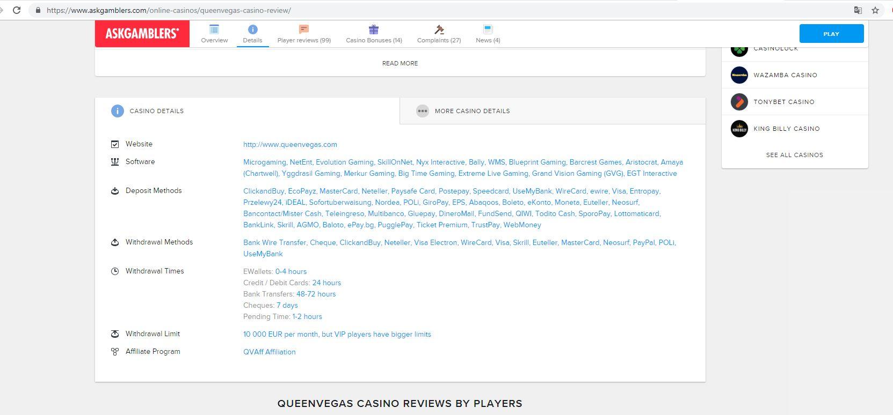893x415 pixels.
Task: Click the 1-2 hours pending time
Action: tap(307, 316)
